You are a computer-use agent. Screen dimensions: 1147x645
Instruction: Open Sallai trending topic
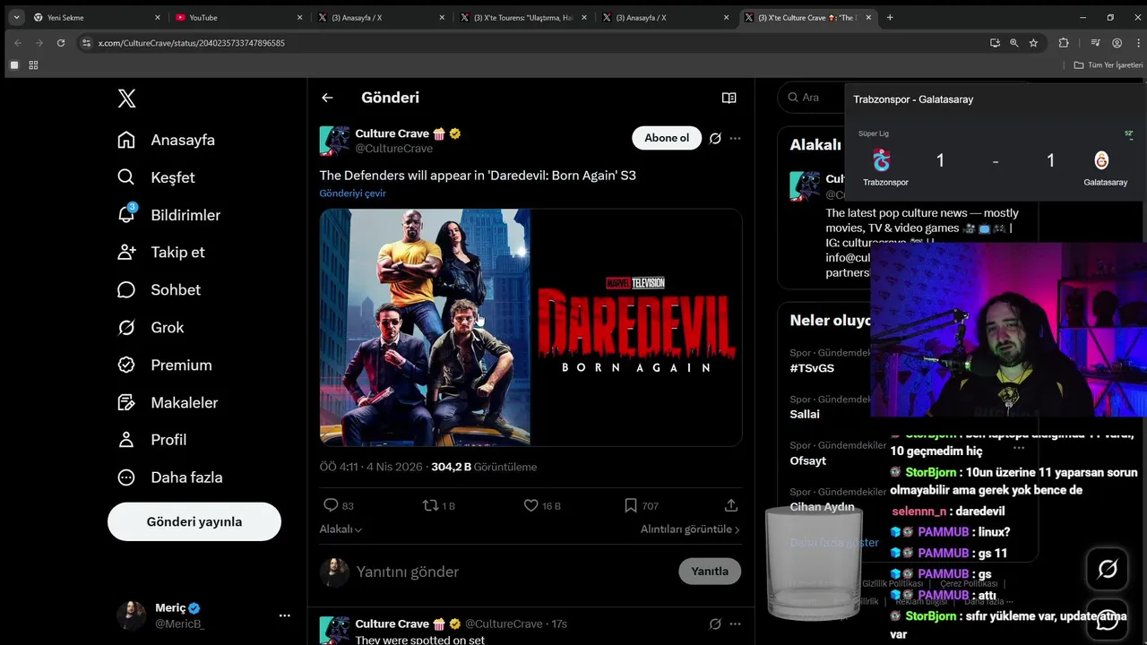pyautogui.click(x=805, y=414)
